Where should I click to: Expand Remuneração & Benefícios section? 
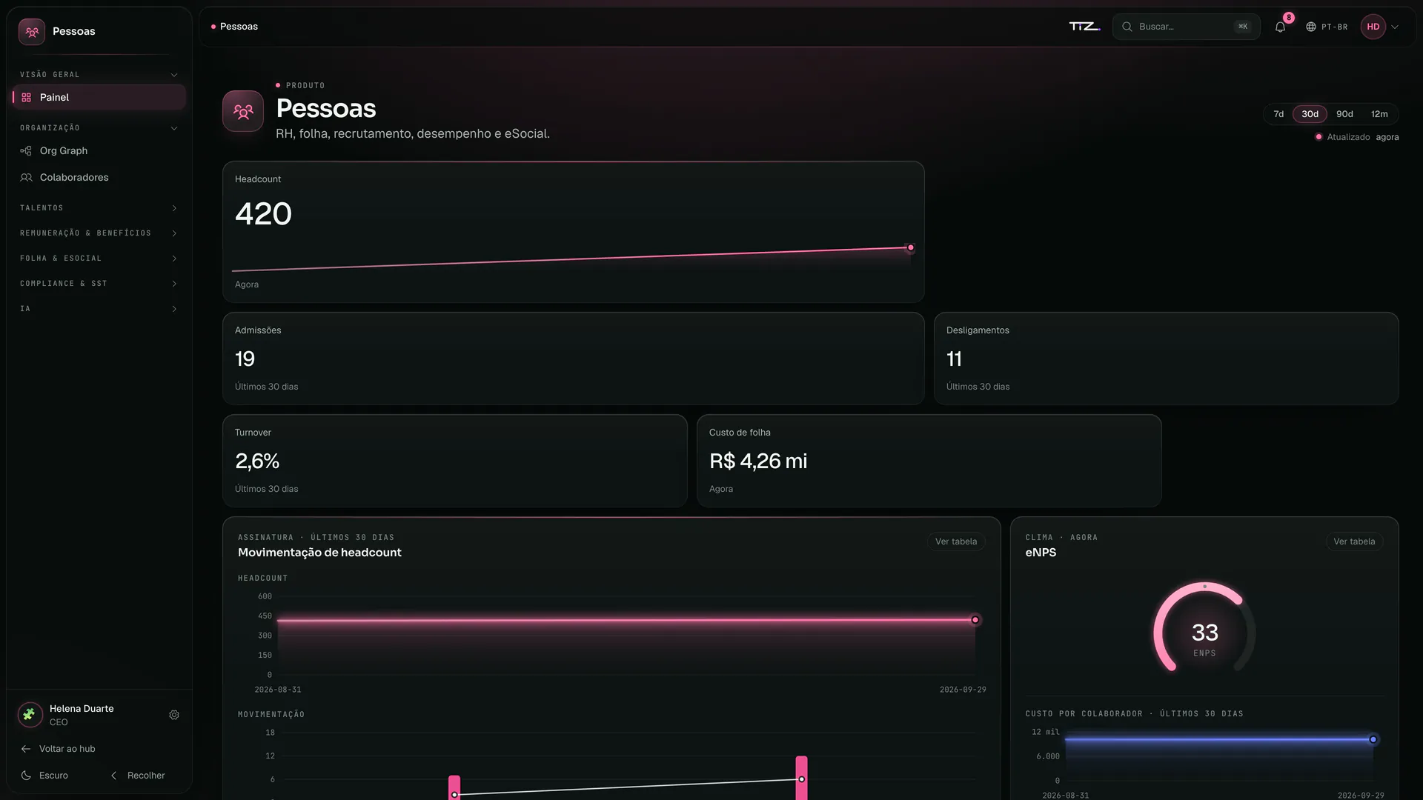point(99,233)
